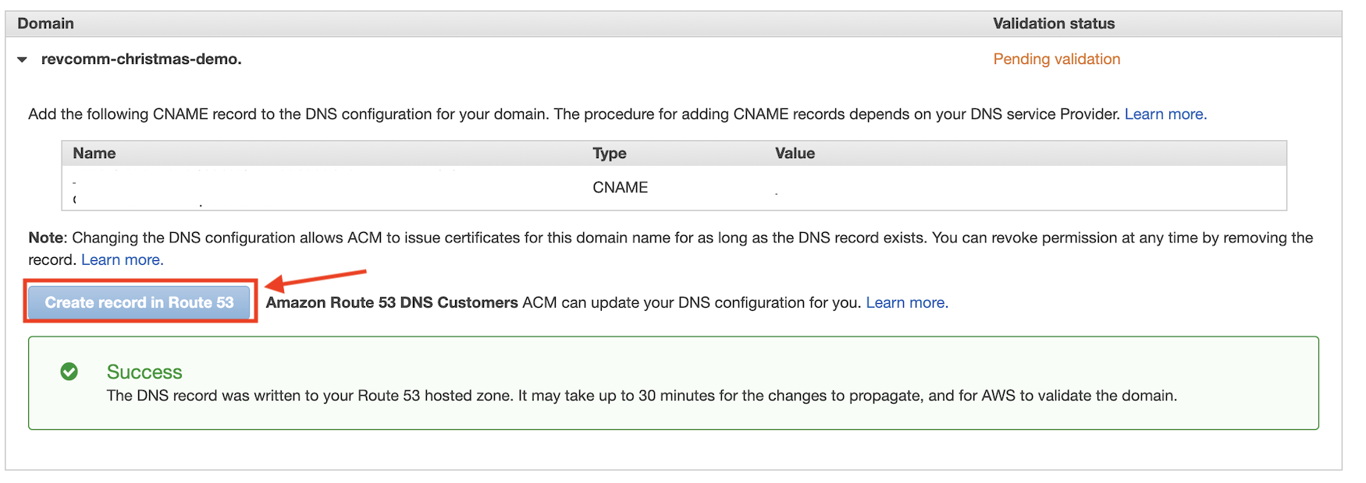This screenshot has width=1366, height=483.
Task: Select the Validation status column header
Action: (1054, 24)
